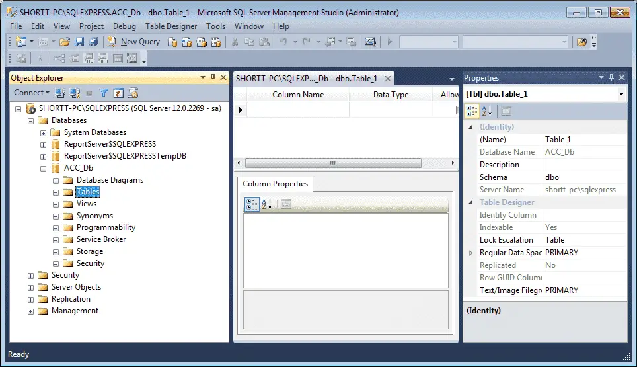Select the Server Objects node

[x=76, y=287]
